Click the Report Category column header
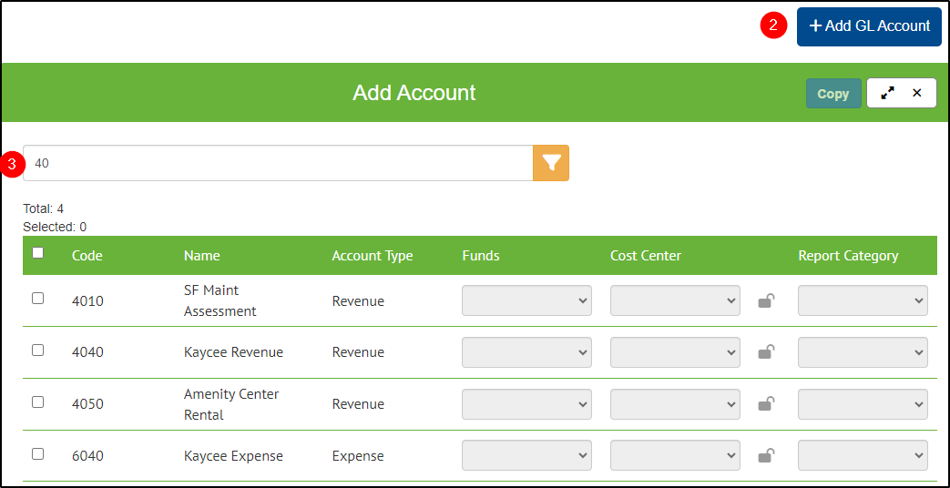The width and height of the screenshot is (950, 488). [x=848, y=256]
